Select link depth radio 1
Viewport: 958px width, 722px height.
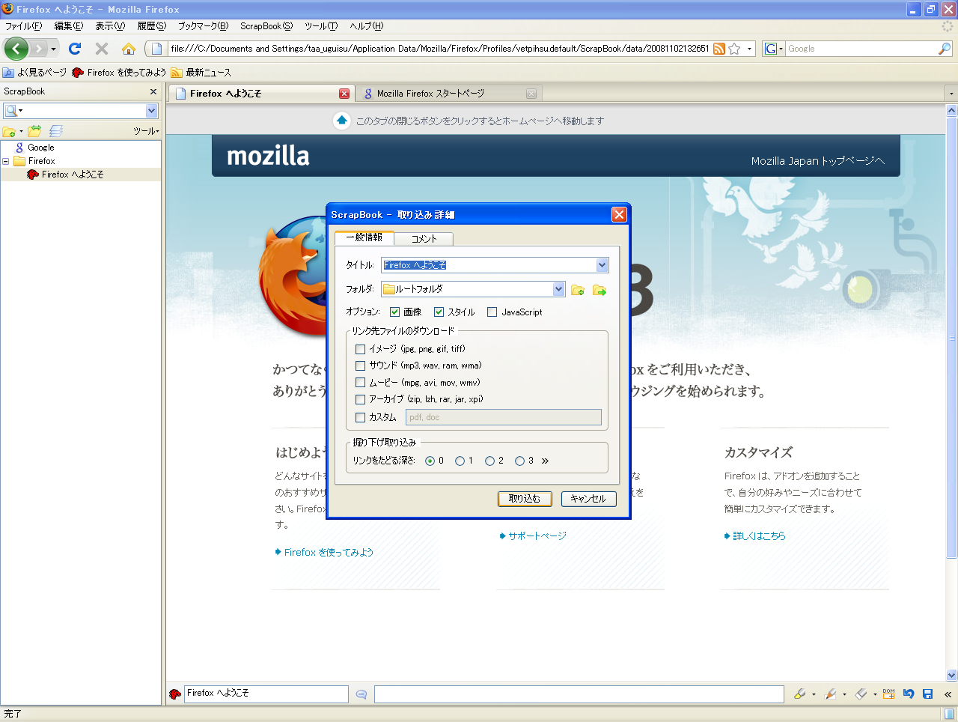tap(460, 461)
